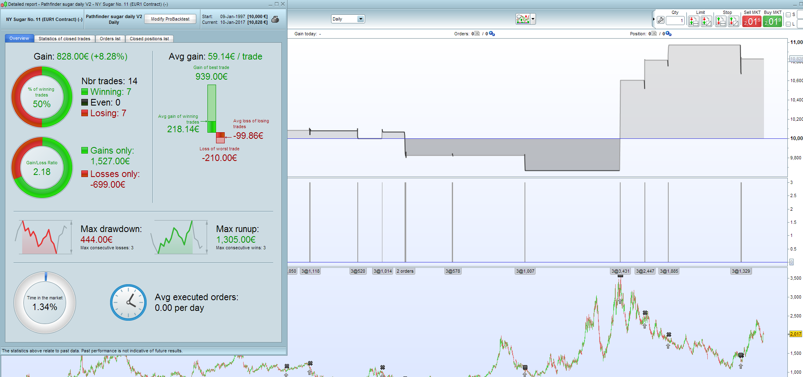Toggle the L checkbox
803x377 pixels.
[788, 24]
